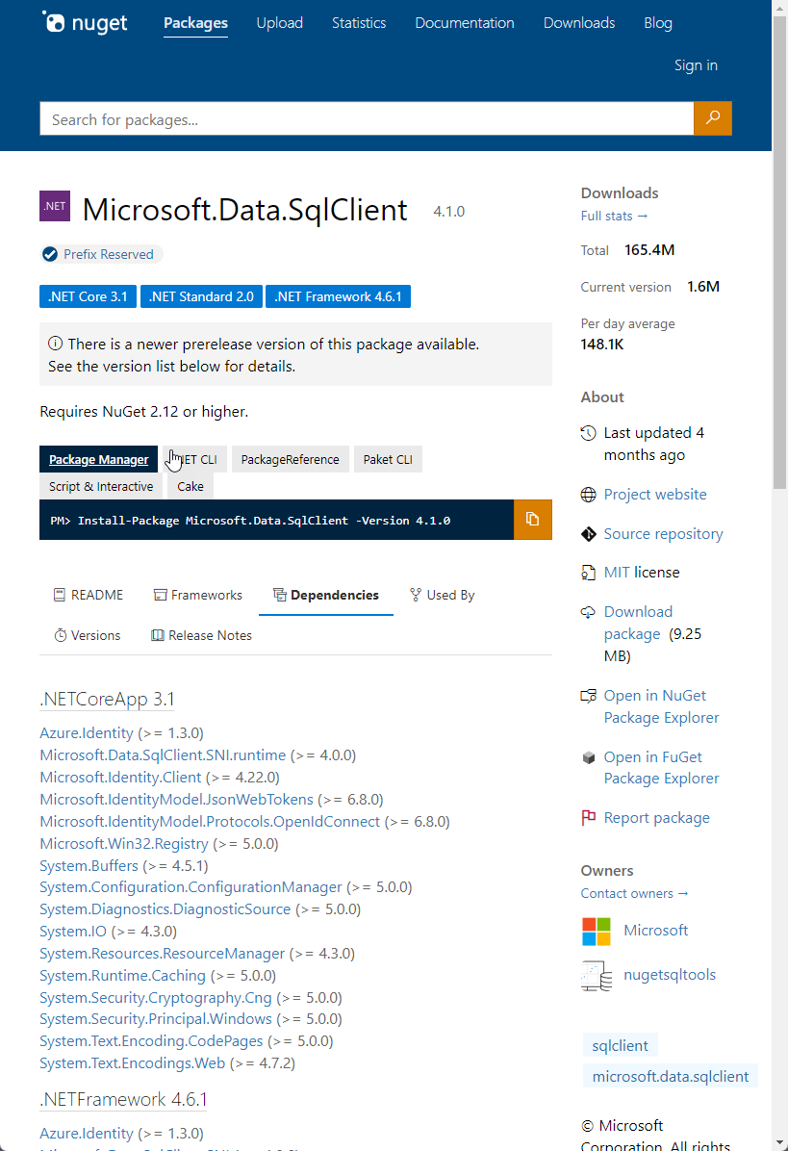This screenshot has height=1151, width=788.
Task: Select the .NET Core 3.1 framework badge
Action: tap(88, 296)
